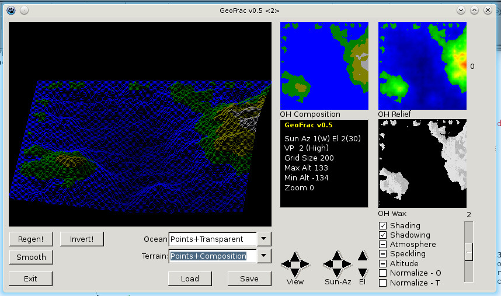Uncheck the Shadowing option
This screenshot has width=501, height=296.
[382, 235]
